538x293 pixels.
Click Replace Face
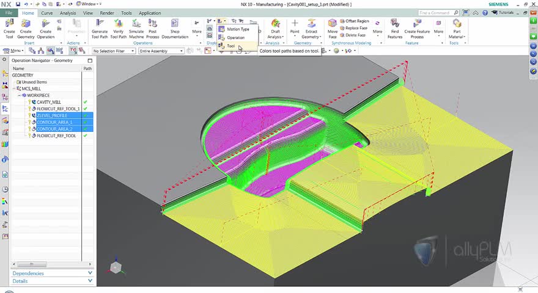point(353,28)
